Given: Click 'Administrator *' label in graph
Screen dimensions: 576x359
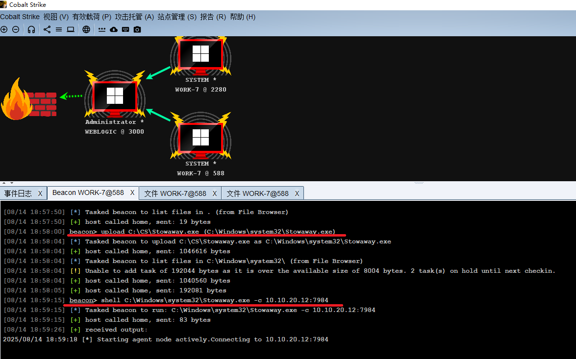Looking at the screenshot, I should [114, 122].
